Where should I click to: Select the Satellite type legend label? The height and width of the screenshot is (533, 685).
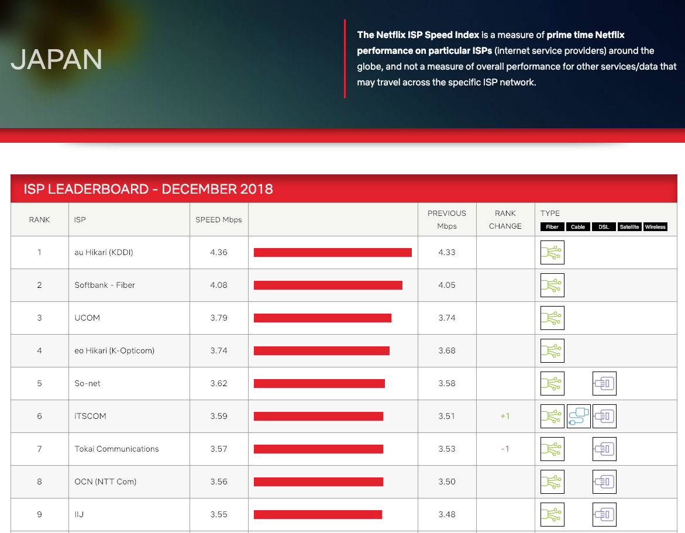tap(629, 227)
